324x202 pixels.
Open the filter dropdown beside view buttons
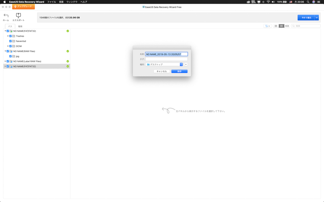coord(268,26)
